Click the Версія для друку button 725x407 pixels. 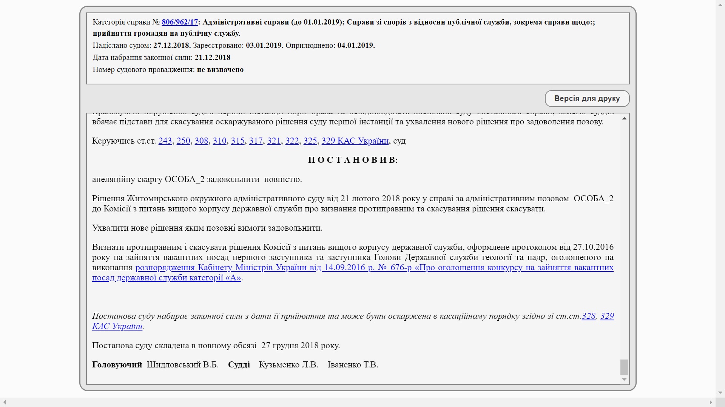(587, 98)
